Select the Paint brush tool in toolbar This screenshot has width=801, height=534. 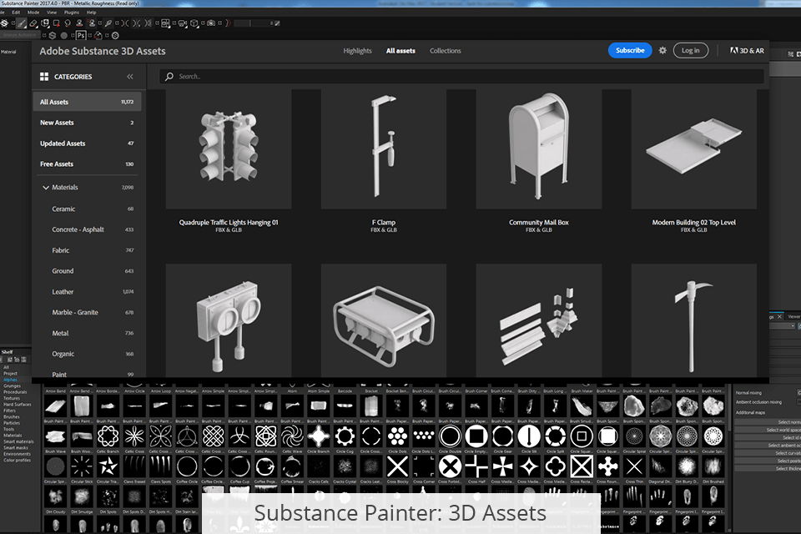coord(21,23)
